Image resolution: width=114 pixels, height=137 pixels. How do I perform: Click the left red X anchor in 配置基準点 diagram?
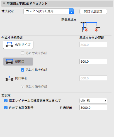(x=86, y=30)
